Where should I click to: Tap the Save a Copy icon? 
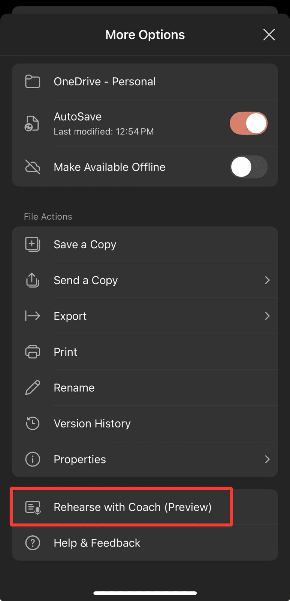coord(33,244)
